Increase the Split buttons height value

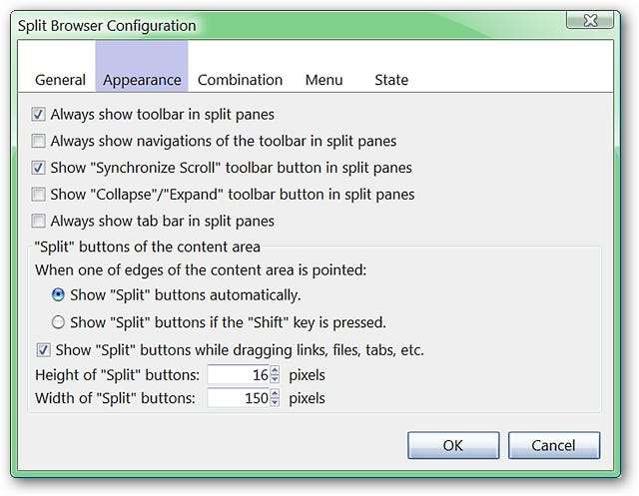click(275, 370)
